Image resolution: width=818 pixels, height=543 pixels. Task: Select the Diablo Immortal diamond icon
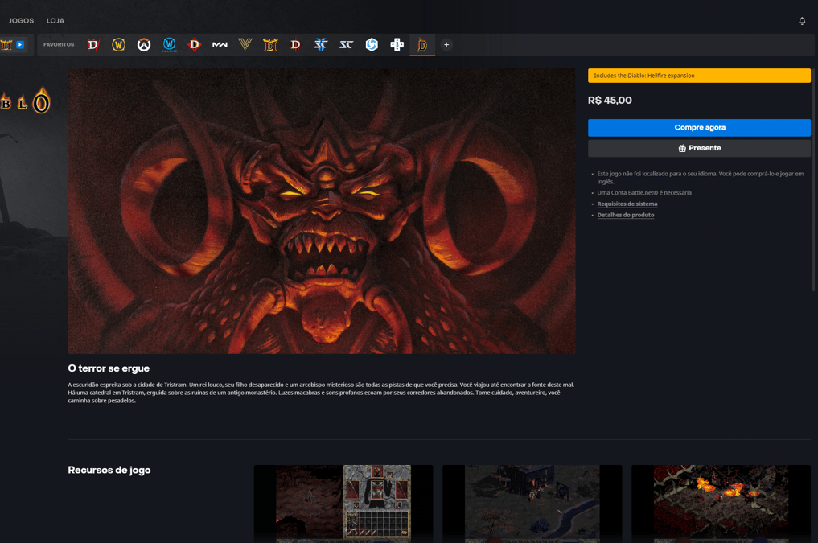195,45
